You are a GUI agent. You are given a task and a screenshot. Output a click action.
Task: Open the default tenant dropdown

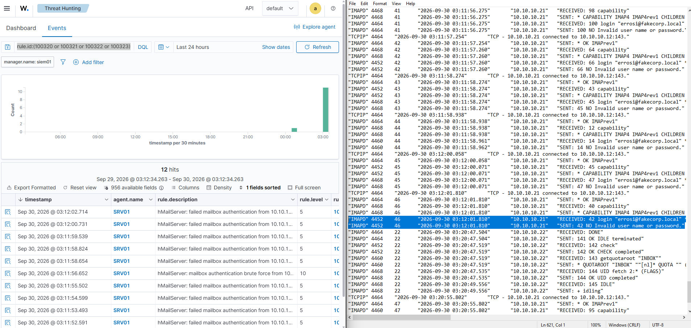pyautogui.click(x=280, y=8)
